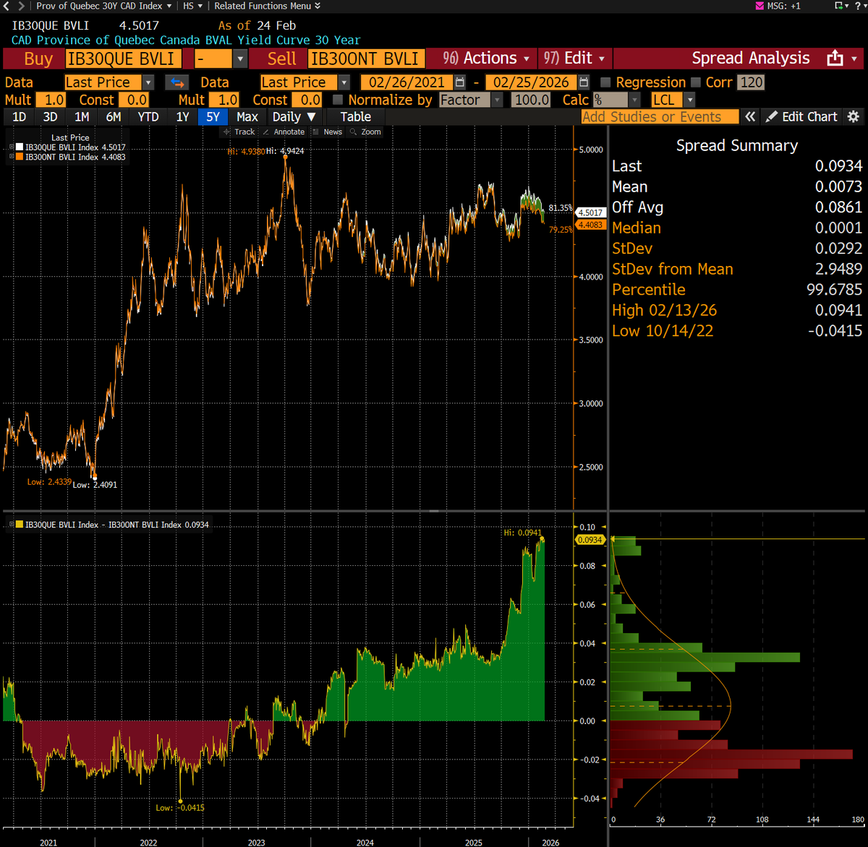Click the High 02/13/26 label
This screenshot has width=868, height=847.
664,310
